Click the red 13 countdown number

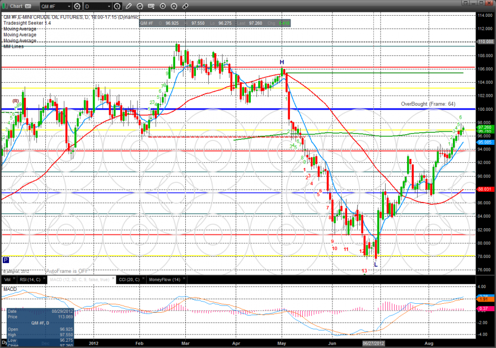coord(364,271)
